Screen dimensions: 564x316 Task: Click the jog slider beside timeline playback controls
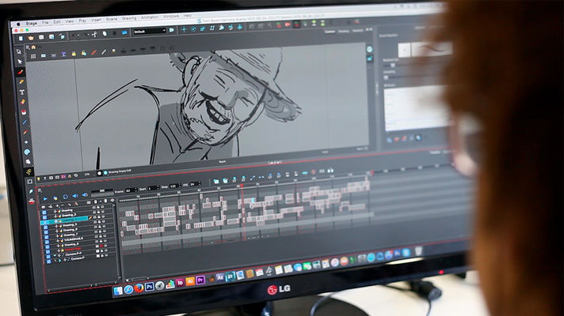[x=102, y=194]
